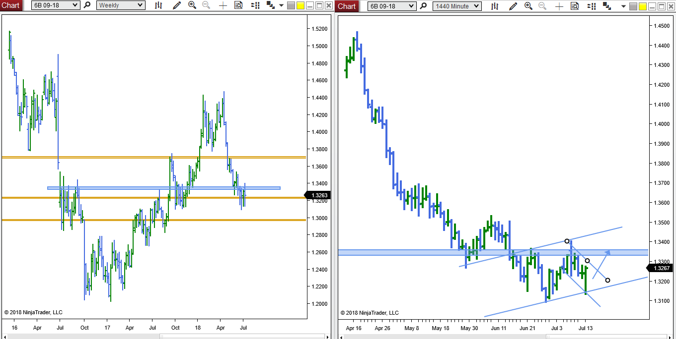676x339 pixels.
Task: Expand small arrow menu in 1440 Minute chart toolbar
Action: [623, 6]
